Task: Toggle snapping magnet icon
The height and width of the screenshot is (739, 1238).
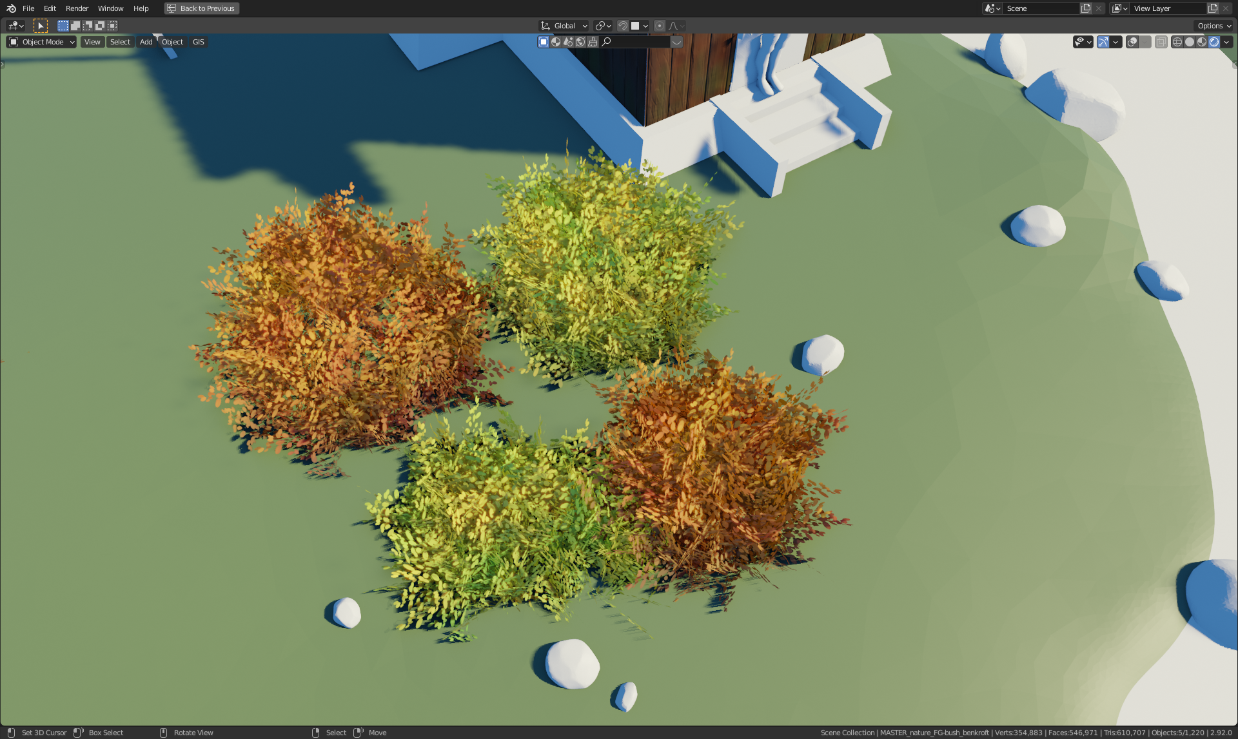Action: 622,26
